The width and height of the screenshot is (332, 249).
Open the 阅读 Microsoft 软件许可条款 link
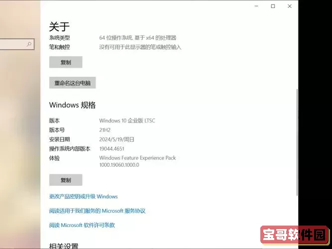(x=82, y=225)
